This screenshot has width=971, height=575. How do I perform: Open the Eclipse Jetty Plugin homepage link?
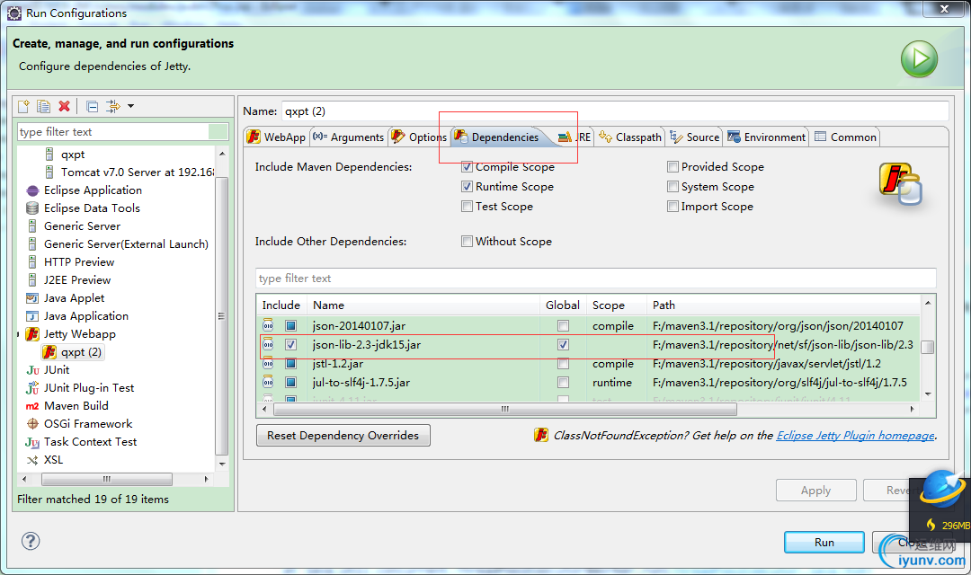click(855, 436)
